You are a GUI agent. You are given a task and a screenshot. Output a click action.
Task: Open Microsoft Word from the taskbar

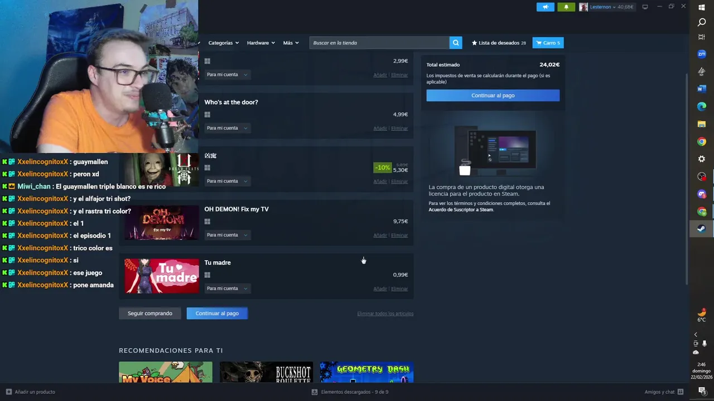point(702,89)
